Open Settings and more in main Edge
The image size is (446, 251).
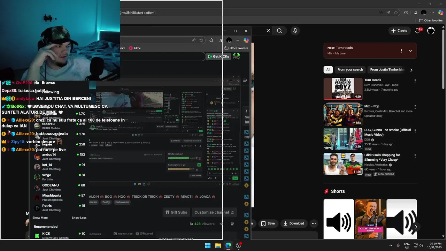(x=432, y=13)
